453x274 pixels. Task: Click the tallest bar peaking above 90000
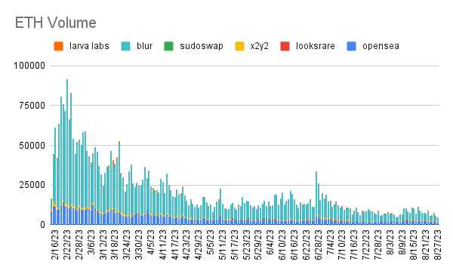coord(67,152)
